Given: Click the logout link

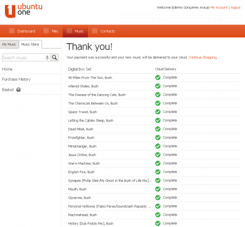Looking at the screenshot, I should tap(236, 7).
